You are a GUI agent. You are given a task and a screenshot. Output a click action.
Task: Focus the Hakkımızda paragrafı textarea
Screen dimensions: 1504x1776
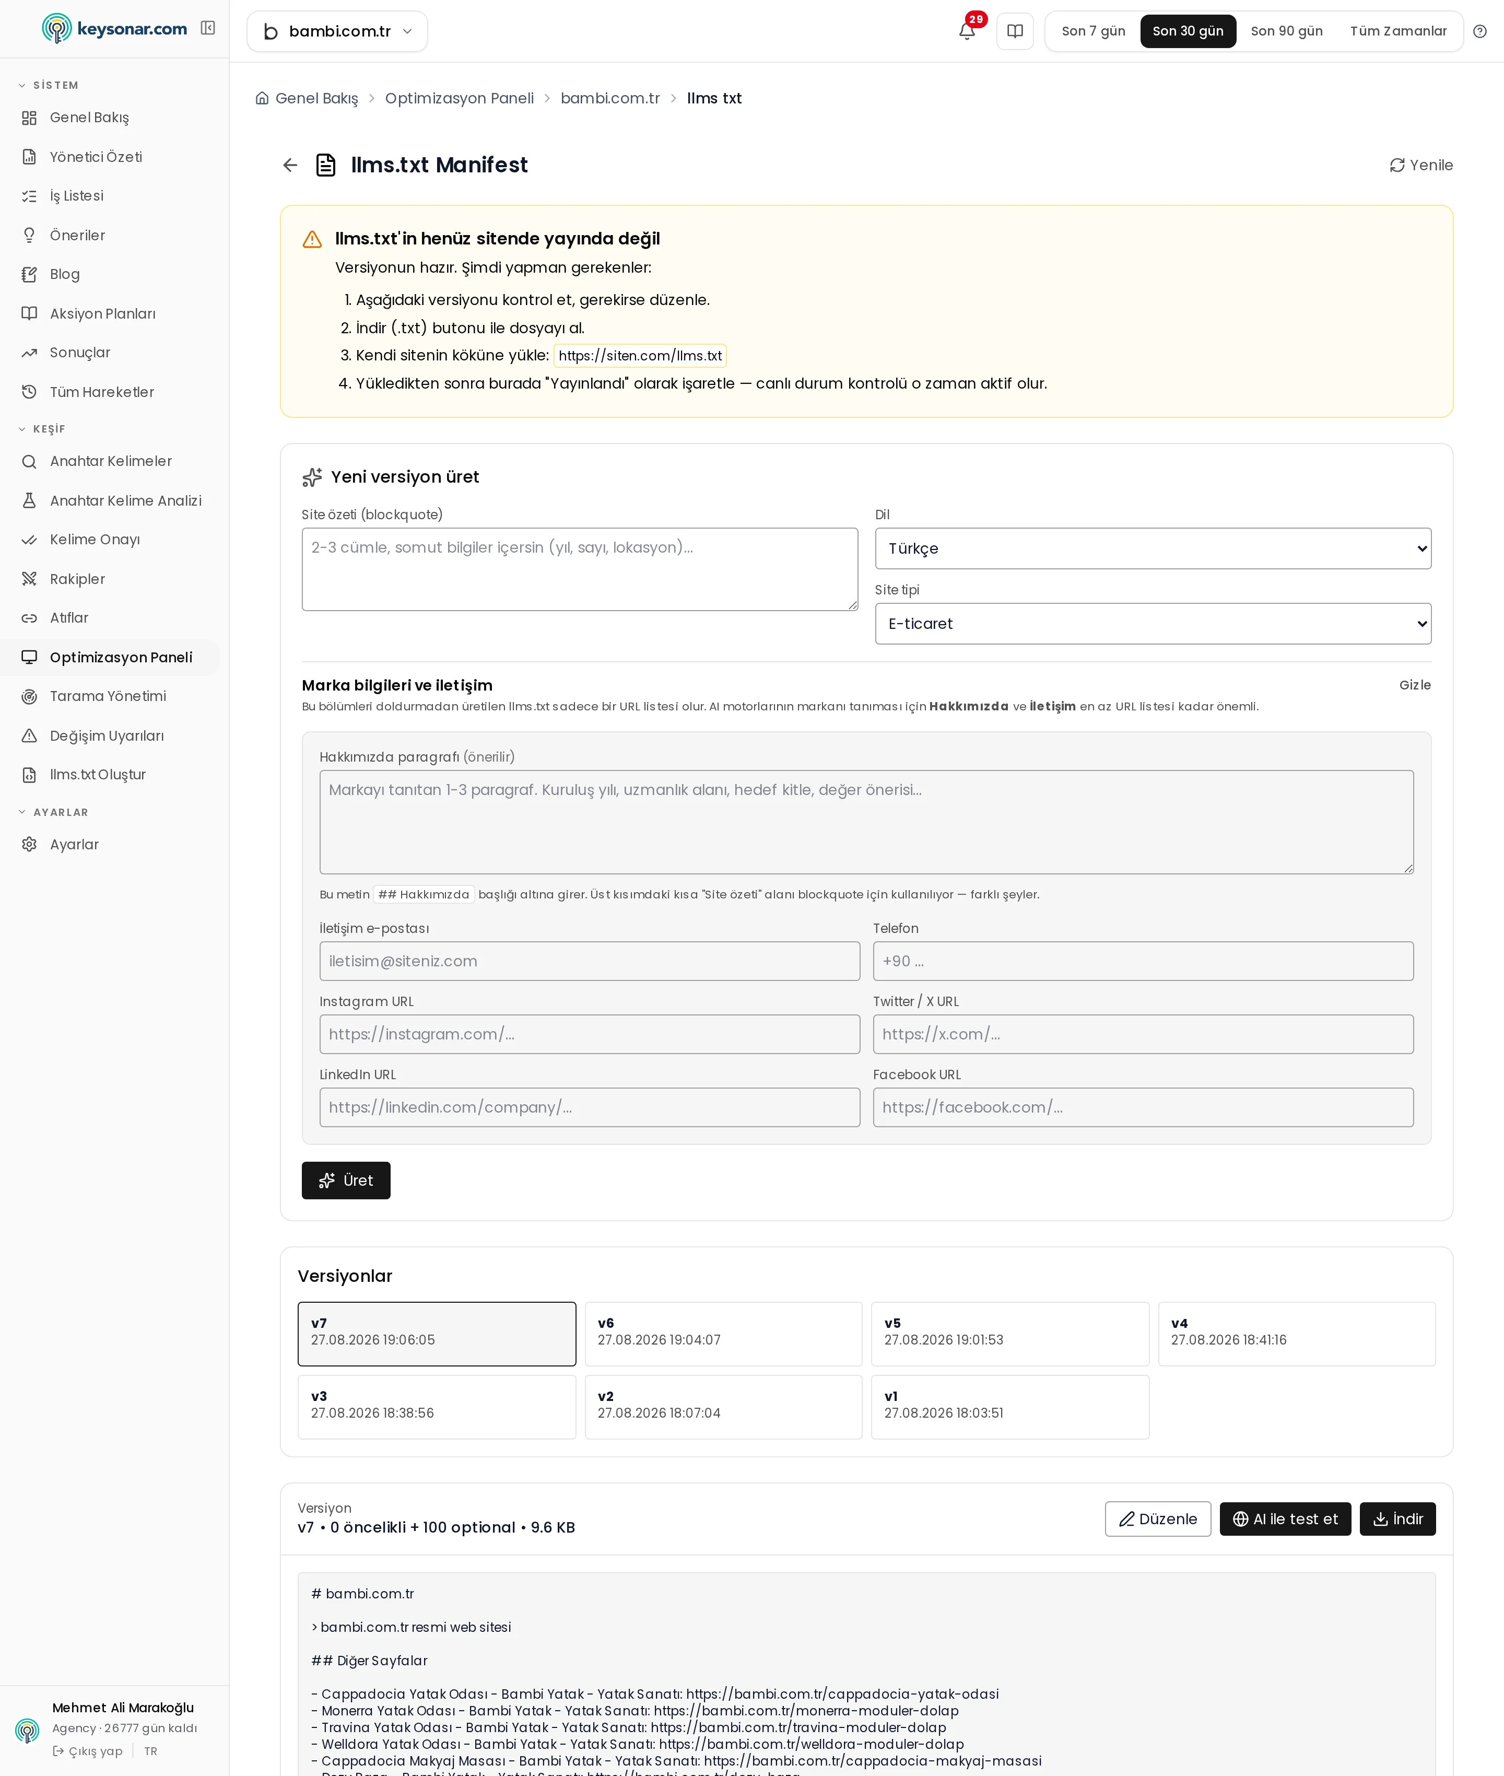[866, 823]
